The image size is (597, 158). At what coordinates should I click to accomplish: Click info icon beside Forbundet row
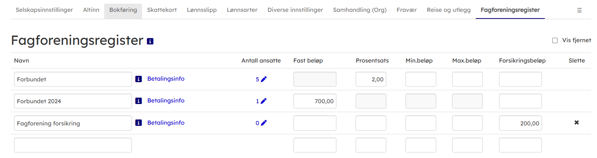tap(139, 79)
